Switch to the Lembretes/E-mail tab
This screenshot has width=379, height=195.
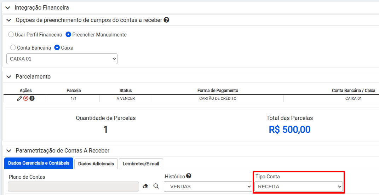(x=141, y=164)
